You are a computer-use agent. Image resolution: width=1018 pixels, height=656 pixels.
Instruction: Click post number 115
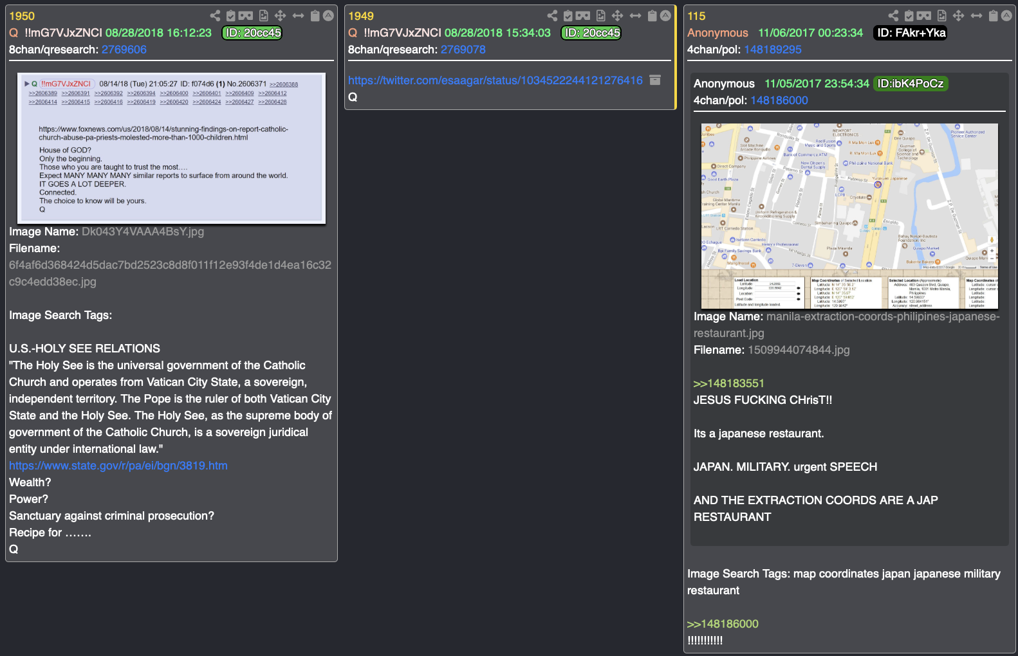[x=696, y=16]
